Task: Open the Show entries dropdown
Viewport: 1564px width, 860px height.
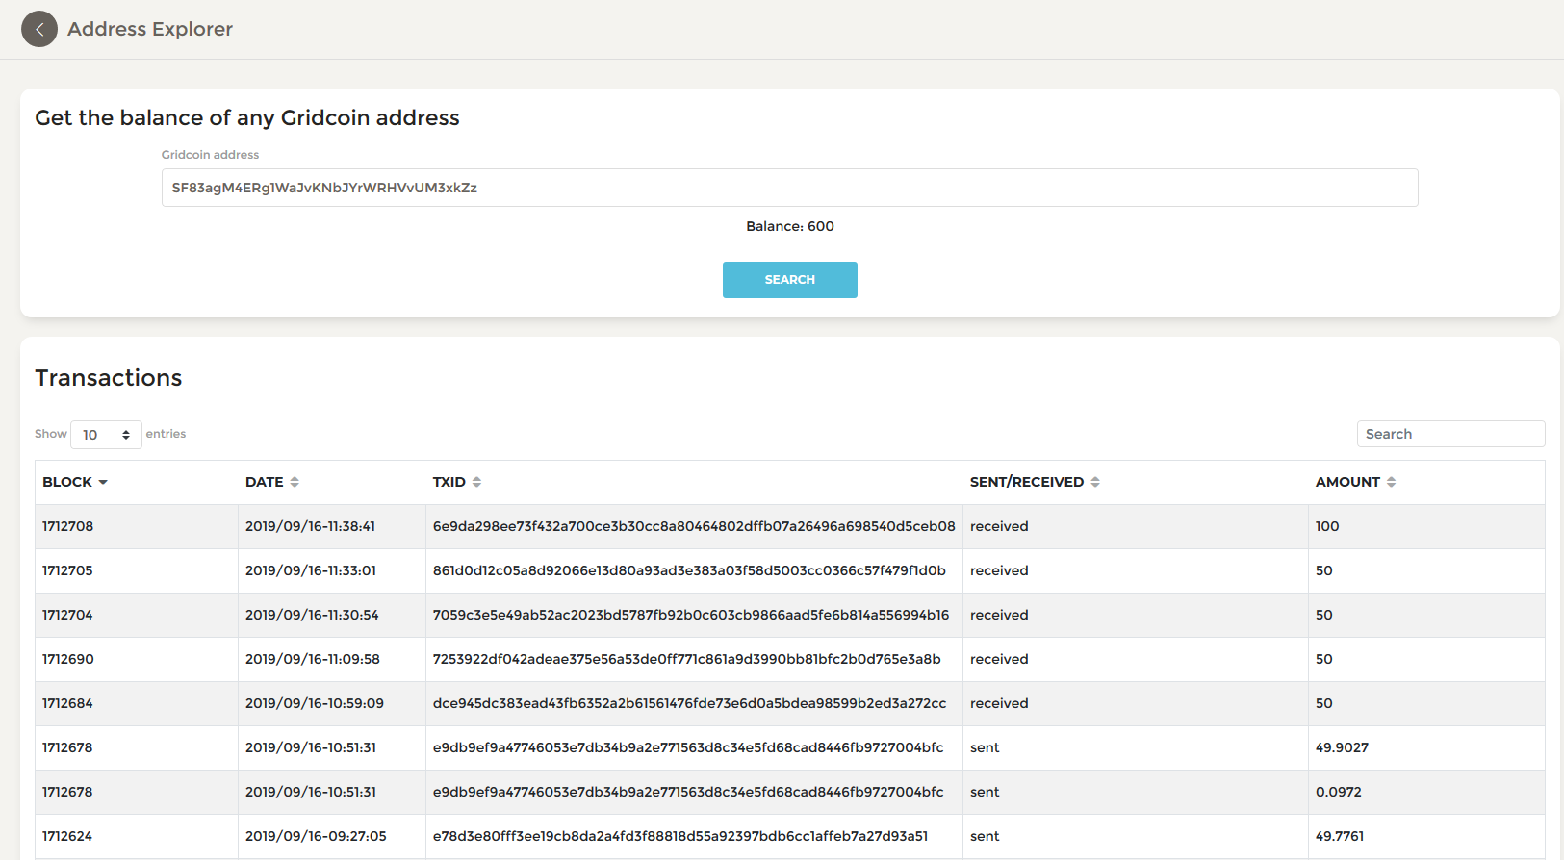Action: (x=106, y=435)
